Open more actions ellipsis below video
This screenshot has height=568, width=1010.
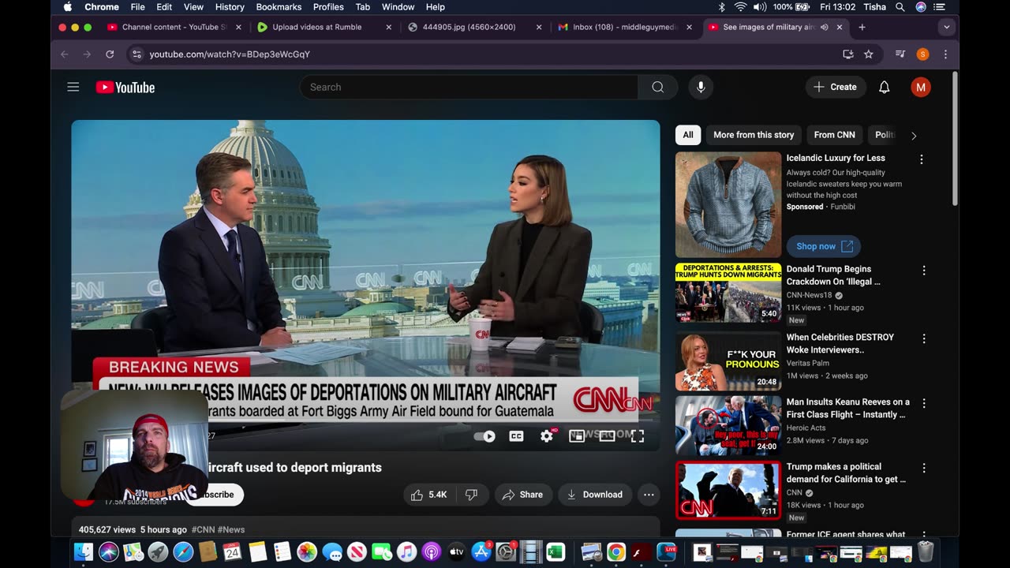(649, 495)
